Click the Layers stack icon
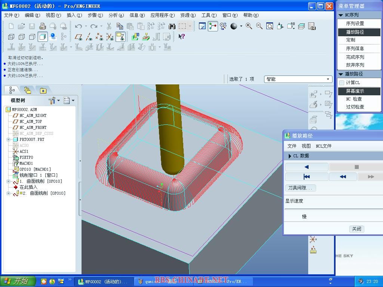Screen dimensions: 383x287 [301, 26]
